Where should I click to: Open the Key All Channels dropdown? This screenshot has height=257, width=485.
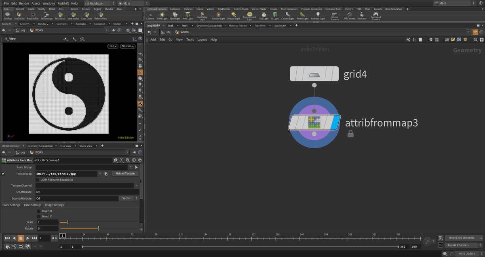click(464, 245)
